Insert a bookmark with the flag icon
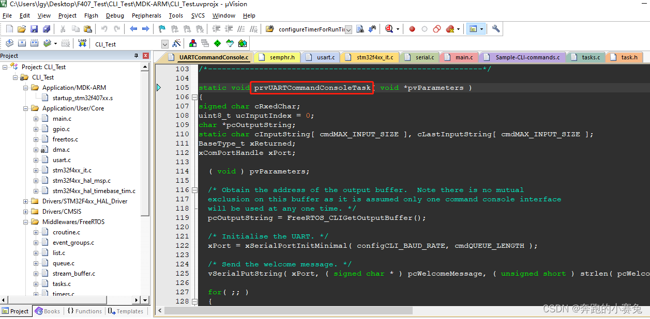 (x=162, y=29)
